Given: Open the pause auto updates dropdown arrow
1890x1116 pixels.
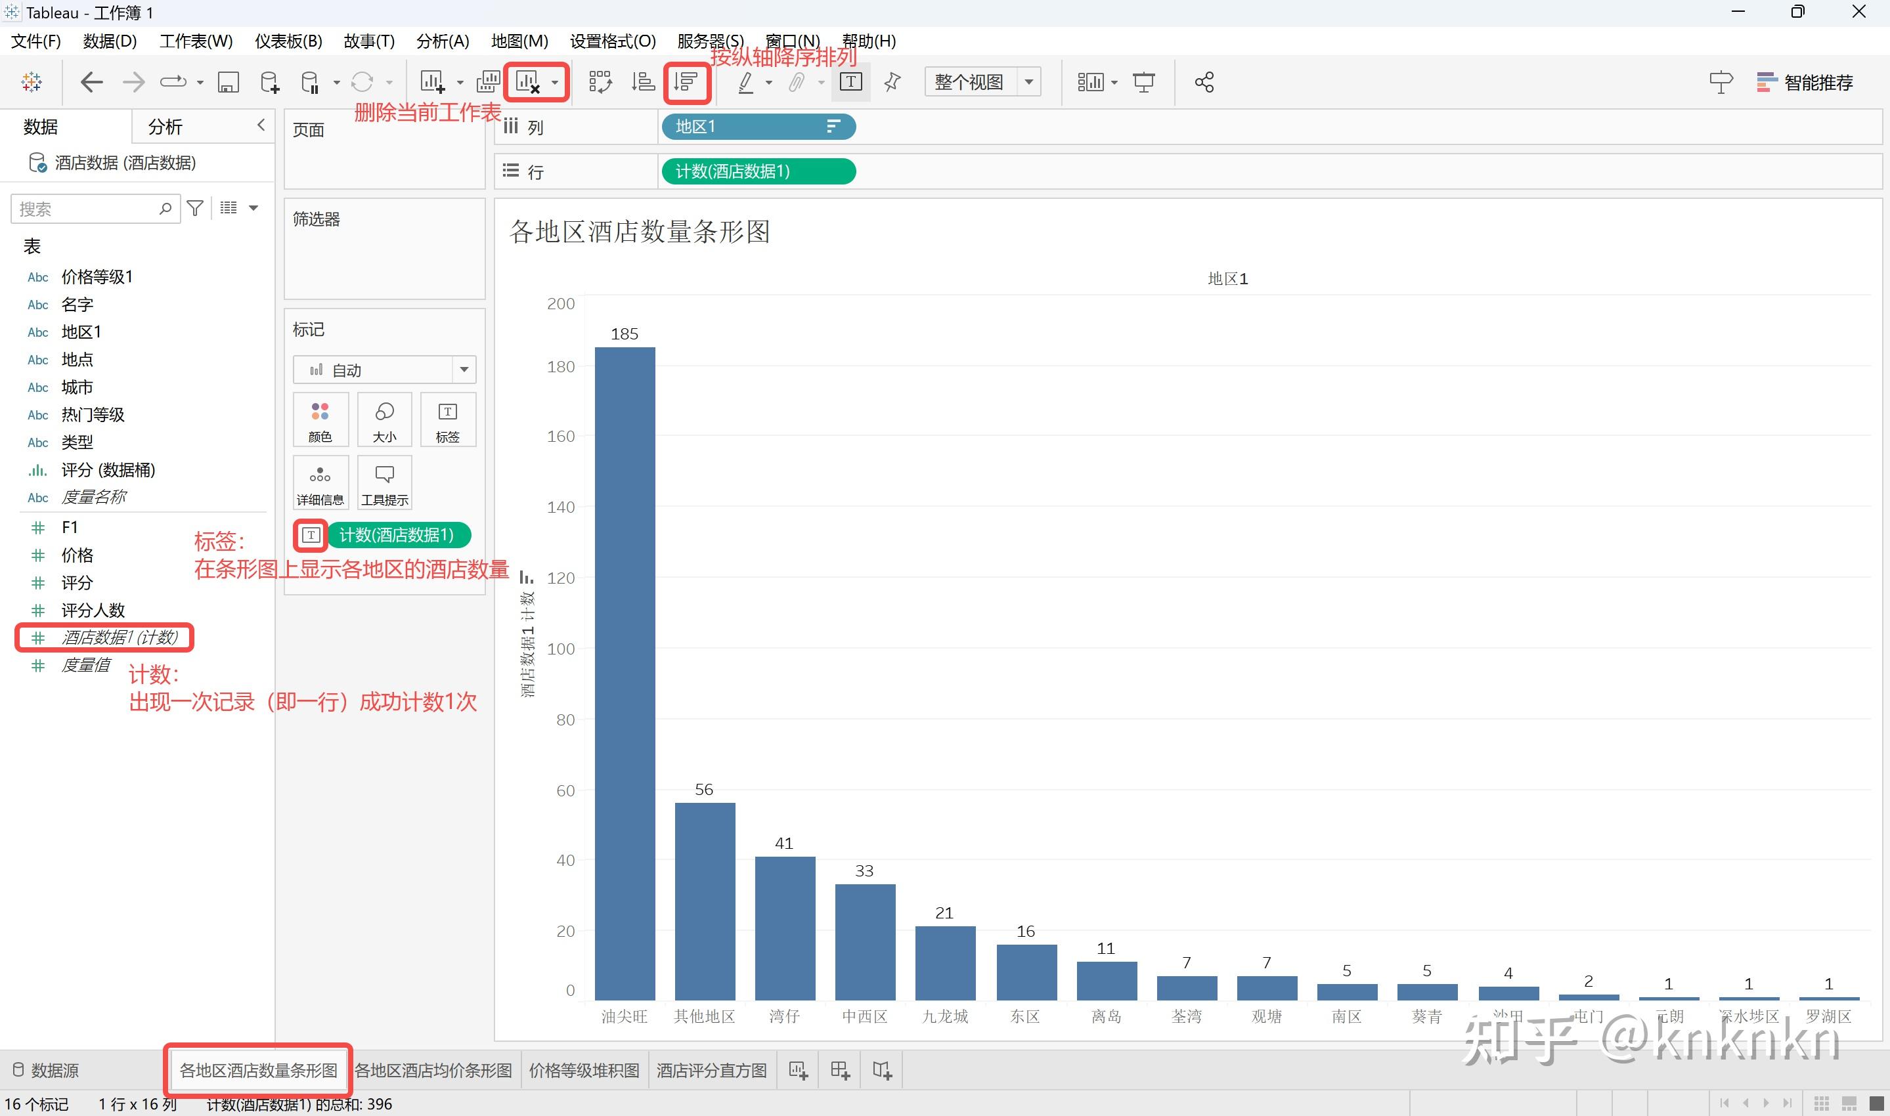Looking at the screenshot, I should click(x=336, y=83).
